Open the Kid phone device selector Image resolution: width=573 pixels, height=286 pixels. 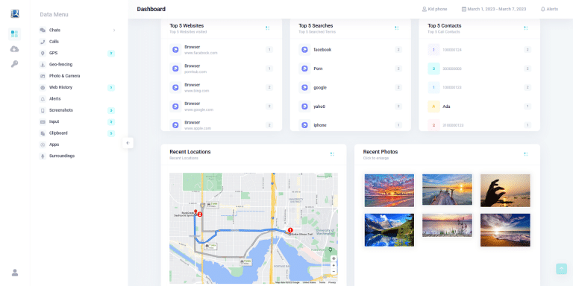434,9
